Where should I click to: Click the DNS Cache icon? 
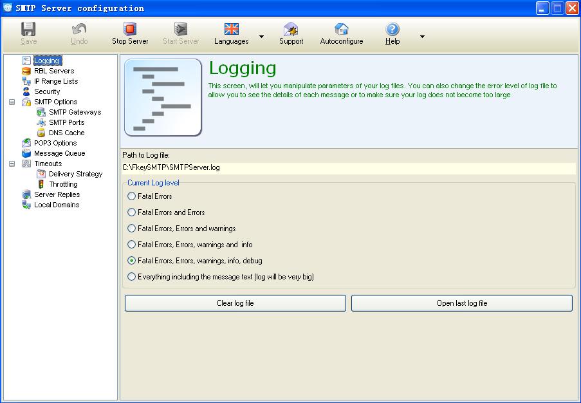(x=41, y=133)
